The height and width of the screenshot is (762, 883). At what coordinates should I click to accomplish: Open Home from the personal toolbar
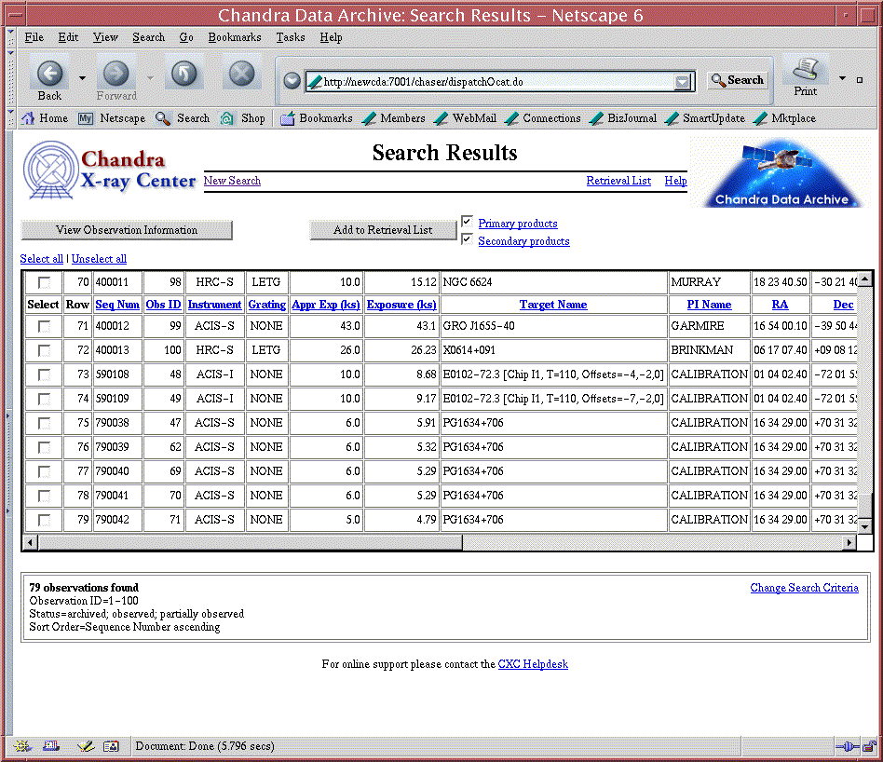[44, 118]
